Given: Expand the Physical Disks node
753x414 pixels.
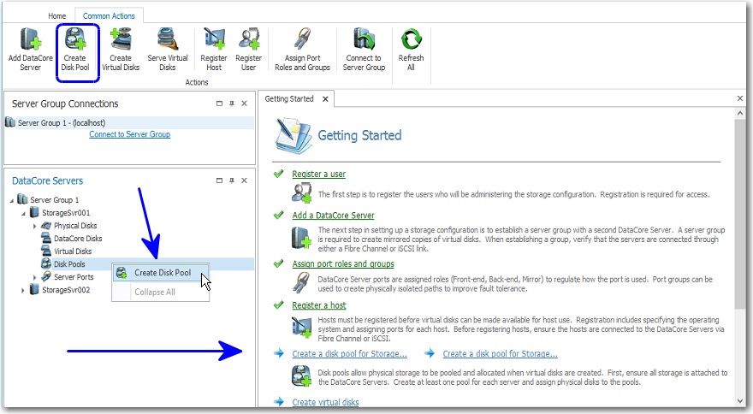Looking at the screenshot, I should (x=35, y=226).
